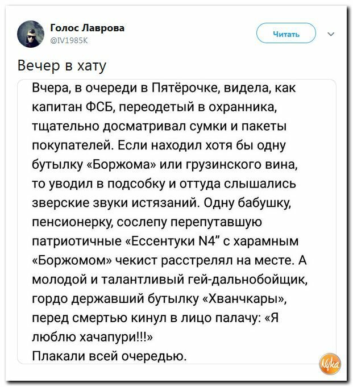The height and width of the screenshot is (387, 353).
Task: Expand the tweet options chevron
Action: click(x=331, y=34)
